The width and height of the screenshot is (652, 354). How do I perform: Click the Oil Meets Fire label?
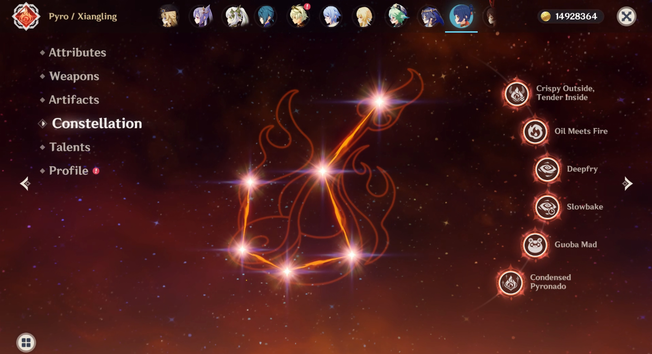coord(581,131)
